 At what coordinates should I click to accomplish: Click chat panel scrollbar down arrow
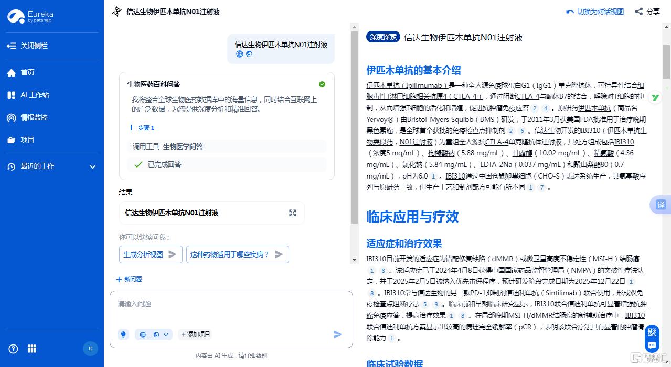[x=354, y=259]
